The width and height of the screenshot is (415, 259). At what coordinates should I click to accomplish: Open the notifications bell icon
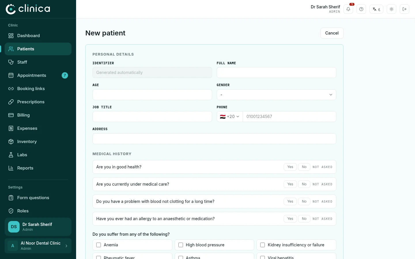348,9
